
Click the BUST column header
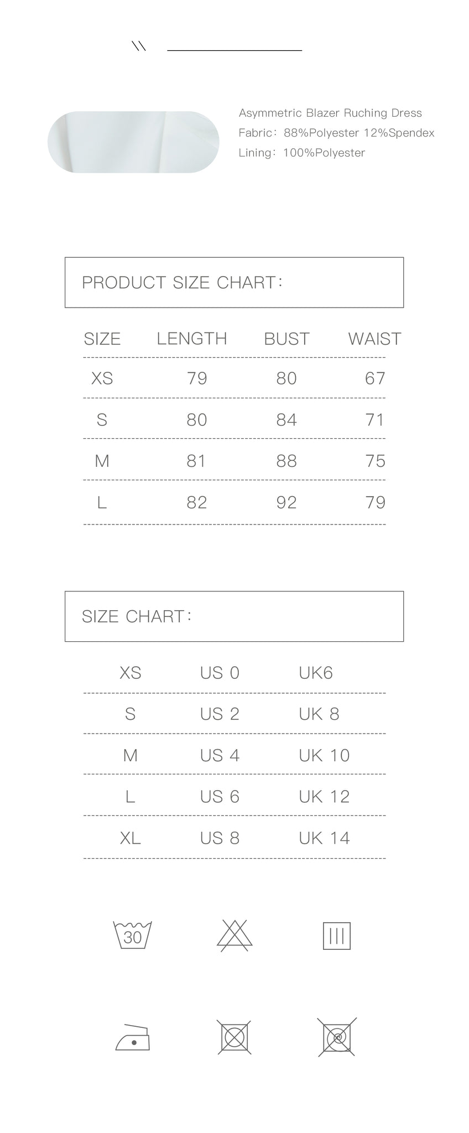286,339
